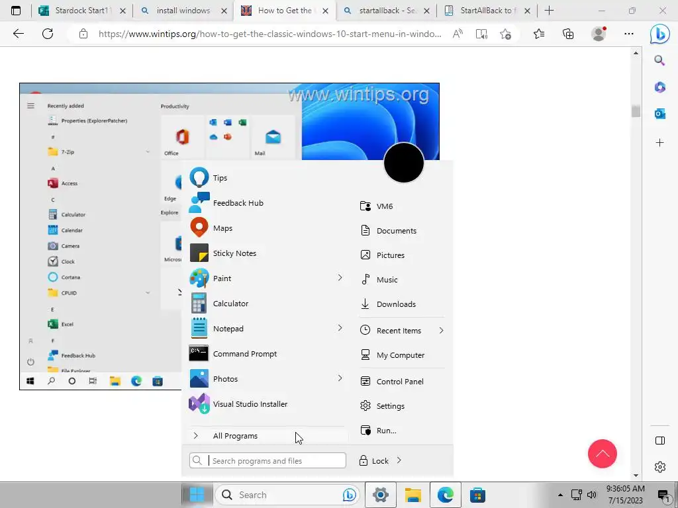
Task: Add sidebar app with plus icon
Action: click(659, 143)
